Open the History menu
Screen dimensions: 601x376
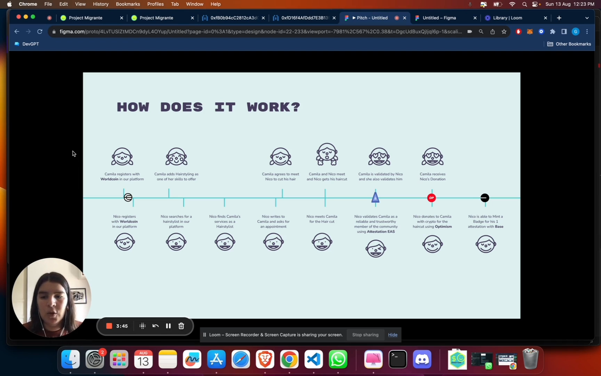click(x=101, y=4)
